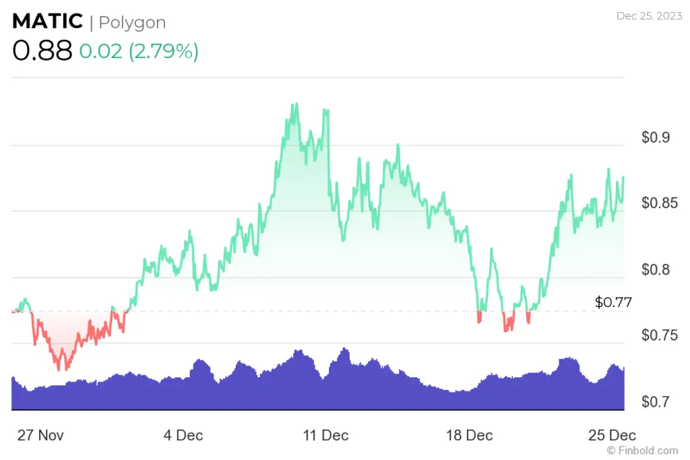
Task: Select the green change value 0.02 (2.79%)
Action: pos(139,51)
